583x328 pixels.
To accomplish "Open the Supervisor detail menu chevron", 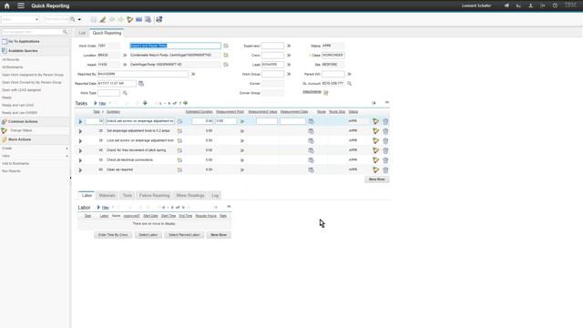I will pos(289,46).
